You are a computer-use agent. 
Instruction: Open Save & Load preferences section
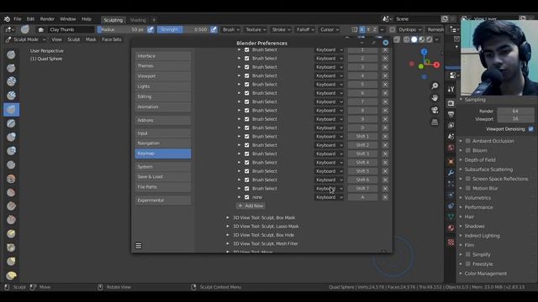tap(163, 177)
